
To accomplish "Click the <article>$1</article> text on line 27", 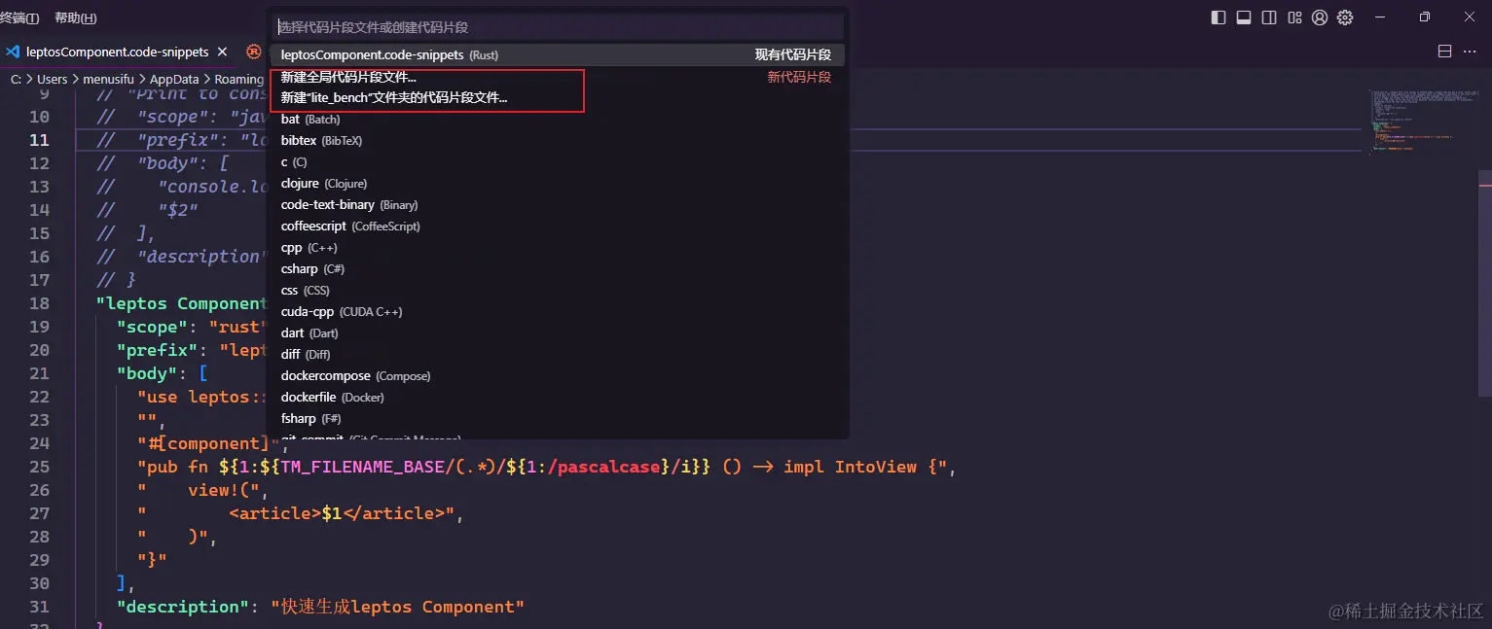I will 338,513.
